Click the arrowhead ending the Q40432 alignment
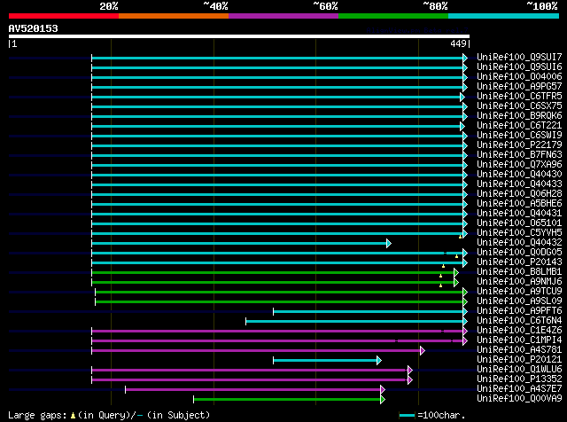 tap(389, 243)
